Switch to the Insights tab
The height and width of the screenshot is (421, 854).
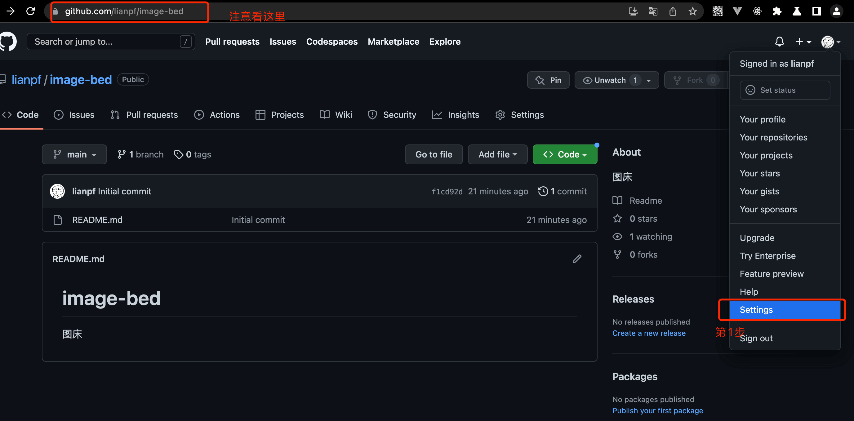456,115
